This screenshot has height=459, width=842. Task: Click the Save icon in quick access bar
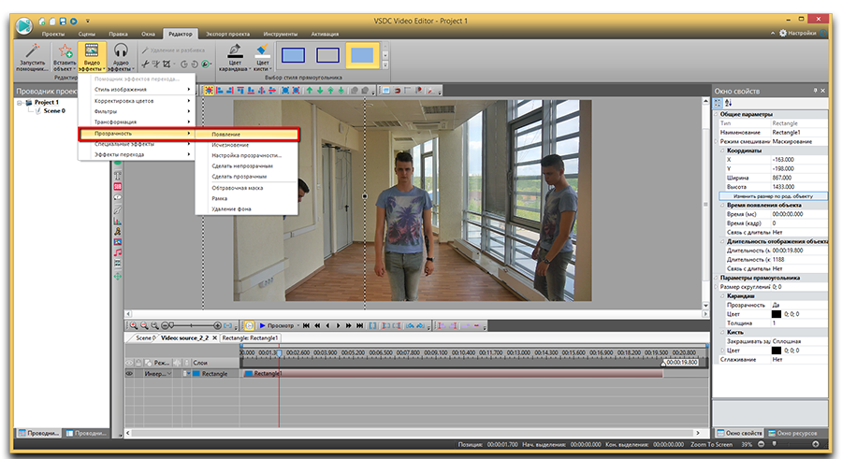coord(63,22)
